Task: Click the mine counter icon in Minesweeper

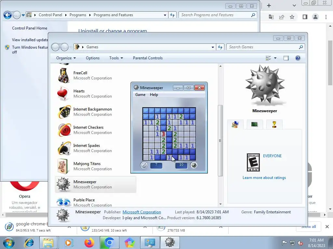Action: 194,165
